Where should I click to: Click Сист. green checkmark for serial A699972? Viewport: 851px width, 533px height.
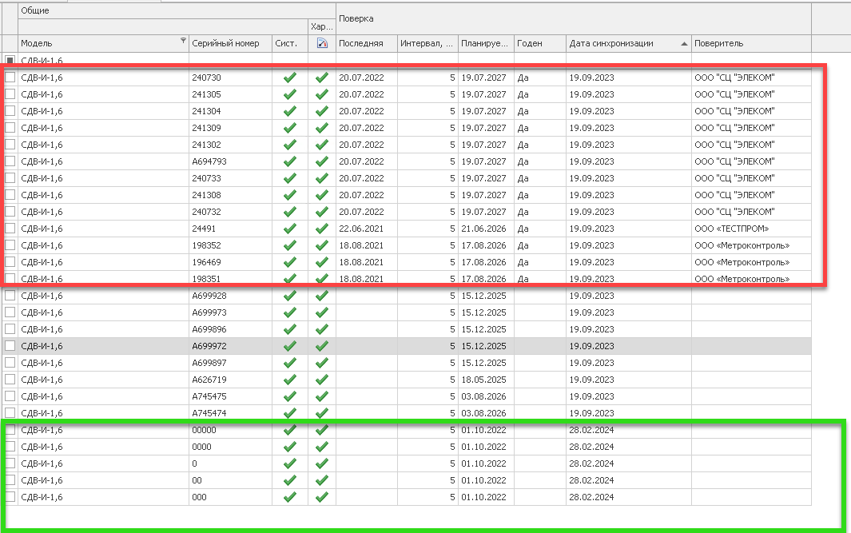(290, 346)
